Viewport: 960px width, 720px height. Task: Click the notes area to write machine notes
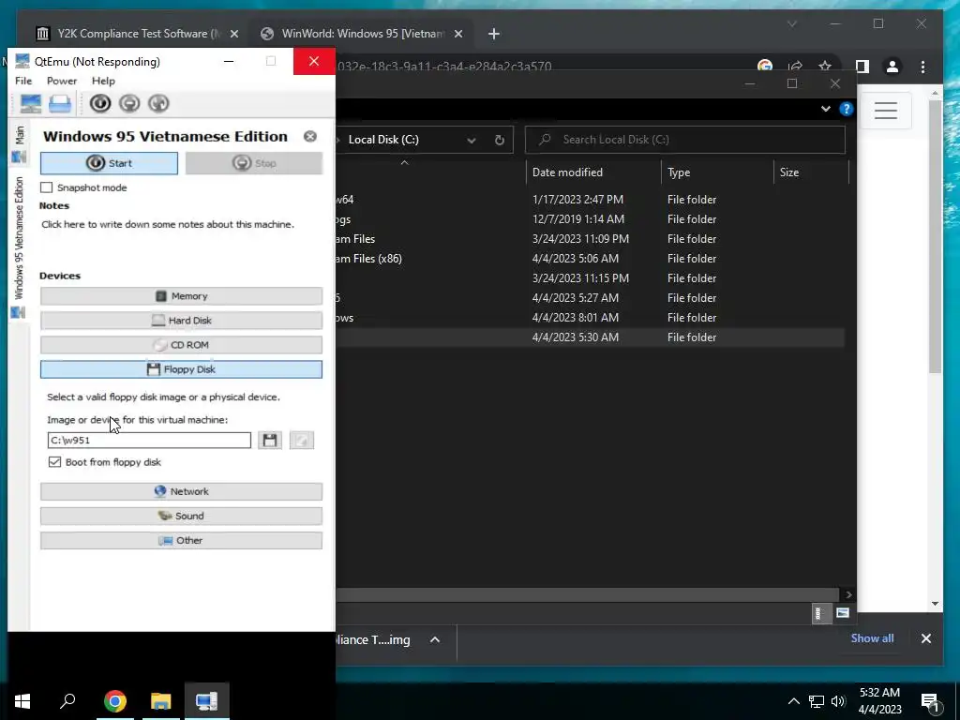[168, 225]
